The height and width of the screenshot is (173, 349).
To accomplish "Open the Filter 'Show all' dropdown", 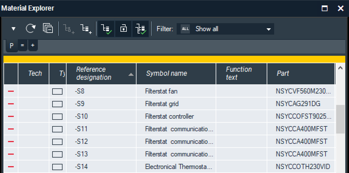I will [x=225, y=29].
